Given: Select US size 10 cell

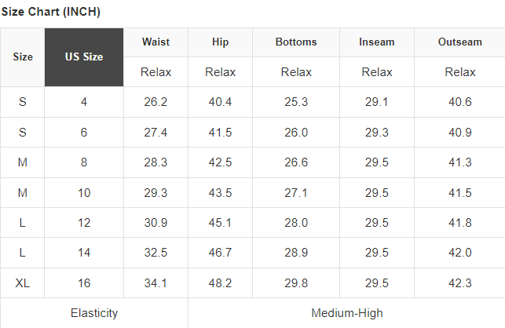Looking at the screenshot, I should (x=84, y=193).
